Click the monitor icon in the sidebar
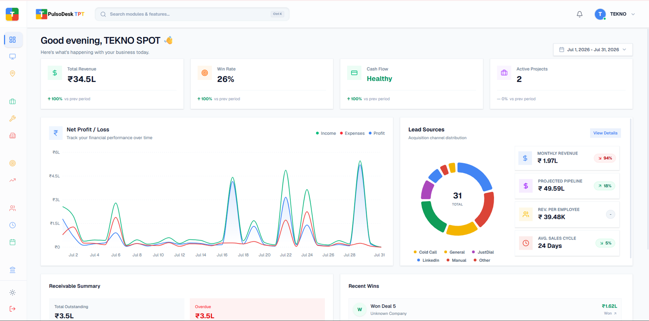This screenshot has width=649, height=321. point(13,57)
